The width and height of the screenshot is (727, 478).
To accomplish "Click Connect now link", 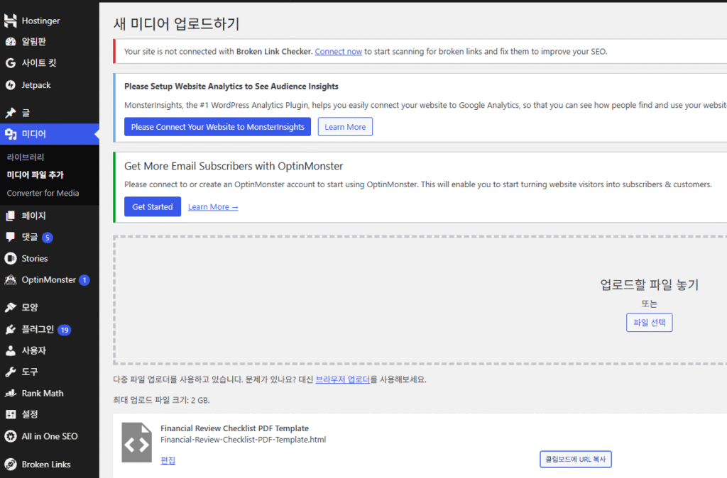I will coord(339,51).
